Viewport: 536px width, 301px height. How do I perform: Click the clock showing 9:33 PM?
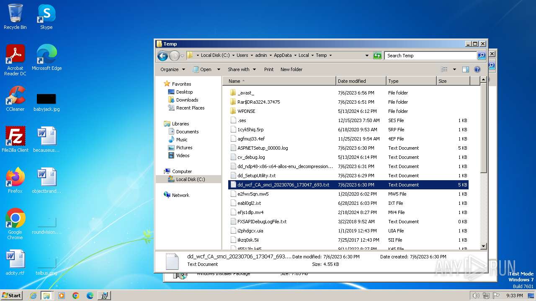pyautogui.click(x=514, y=296)
